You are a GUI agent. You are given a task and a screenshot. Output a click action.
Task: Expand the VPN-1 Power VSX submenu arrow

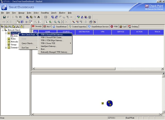pyautogui.click(x=70, y=43)
